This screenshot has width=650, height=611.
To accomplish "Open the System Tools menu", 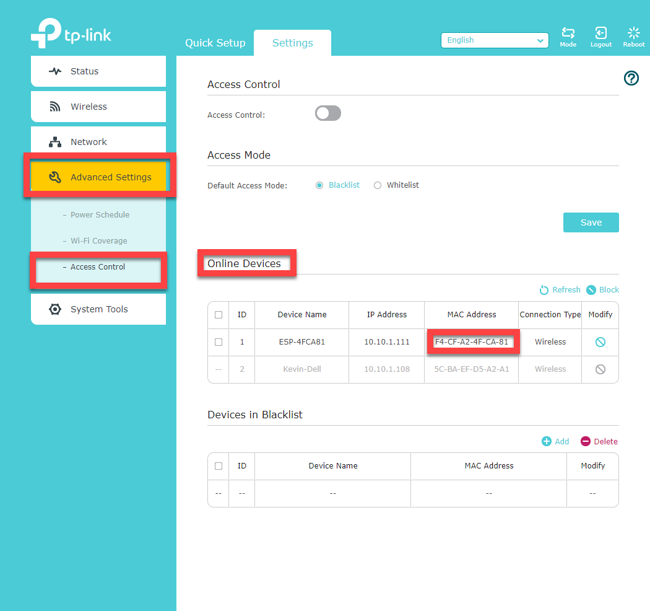I will (98, 309).
